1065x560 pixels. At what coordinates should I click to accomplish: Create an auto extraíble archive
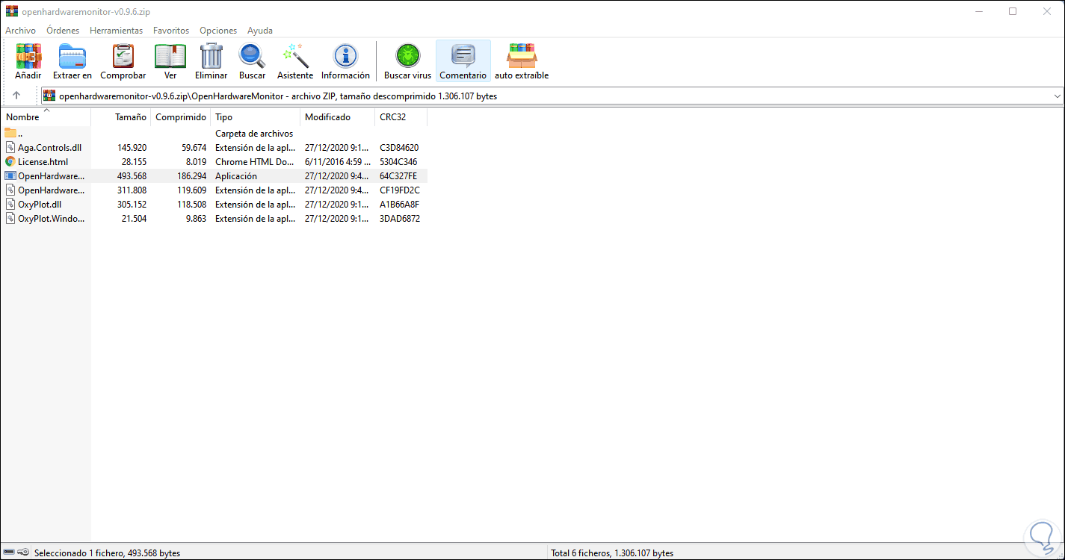[x=522, y=61]
